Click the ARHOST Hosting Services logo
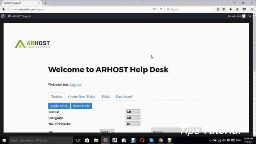 tap(32, 44)
